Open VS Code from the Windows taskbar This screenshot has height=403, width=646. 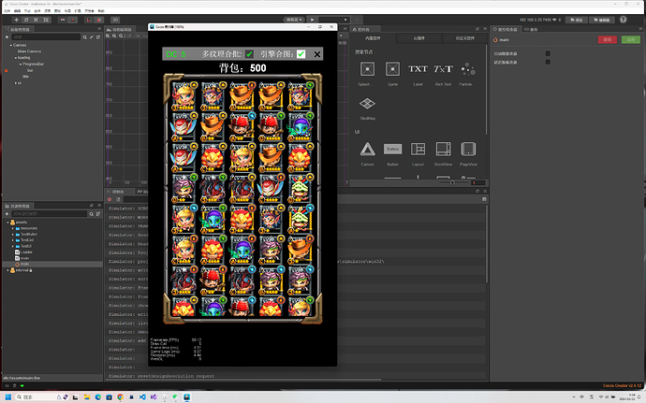(x=142, y=397)
